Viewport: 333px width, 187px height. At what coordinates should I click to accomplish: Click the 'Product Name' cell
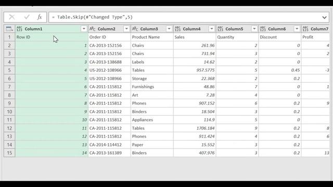point(152,37)
